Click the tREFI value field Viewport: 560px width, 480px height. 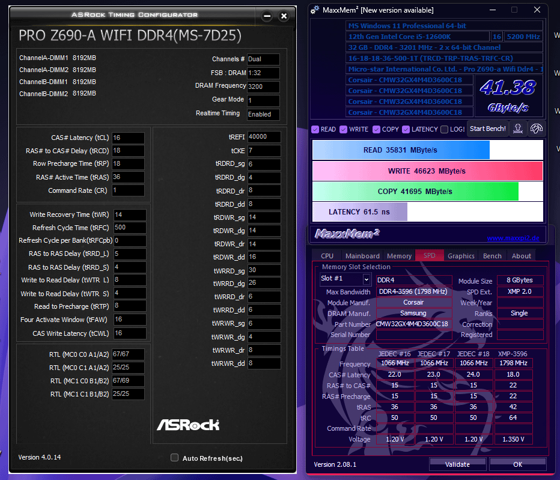(x=264, y=137)
